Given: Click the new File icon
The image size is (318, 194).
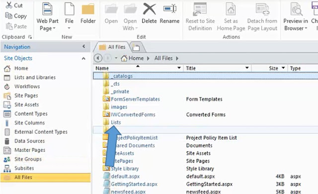Looking at the screenshot, I should pos(70,9).
